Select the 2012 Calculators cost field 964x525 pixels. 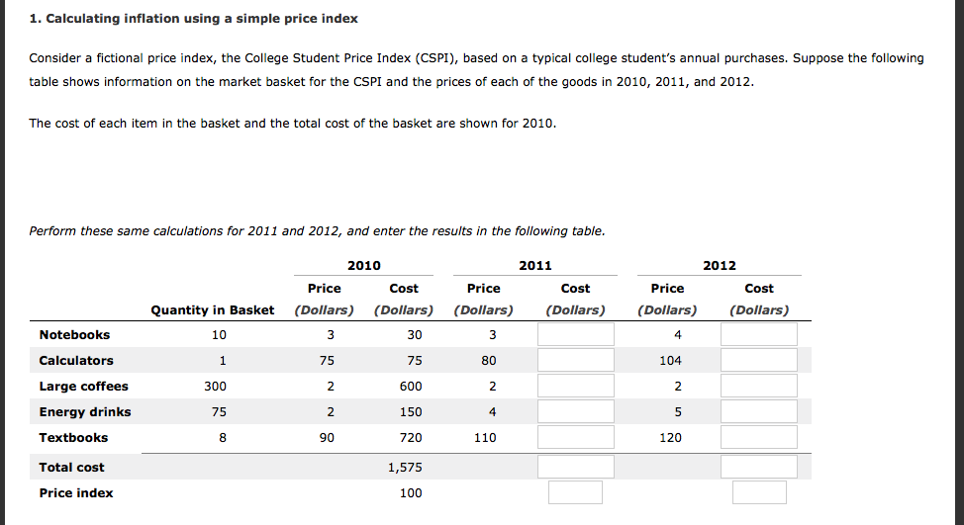pos(759,361)
